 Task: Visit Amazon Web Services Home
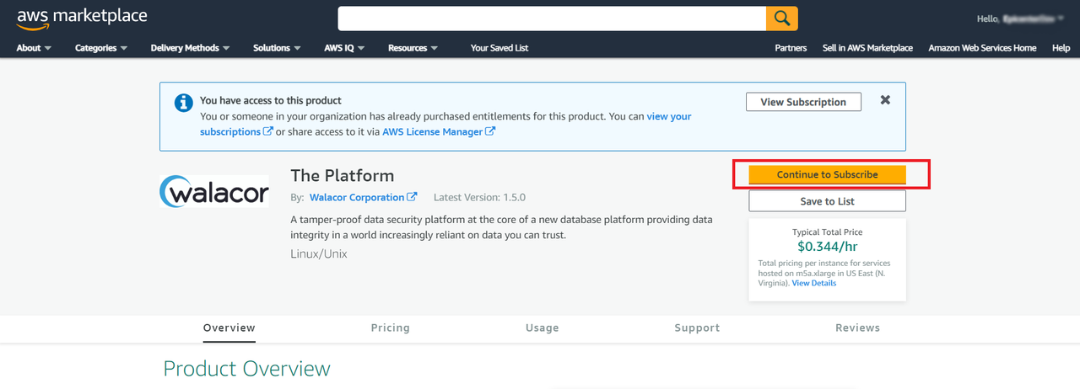982,48
